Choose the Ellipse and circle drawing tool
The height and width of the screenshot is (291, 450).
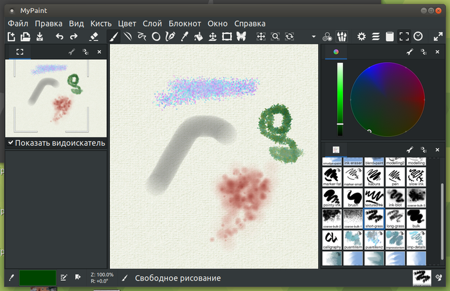(156, 37)
